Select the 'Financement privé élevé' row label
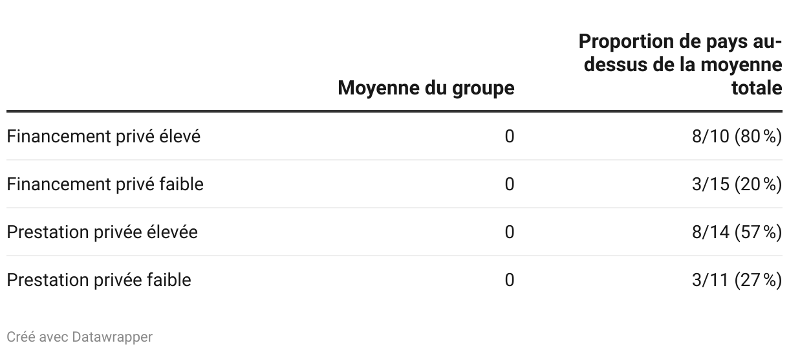The height and width of the screenshot is (352, 789). (103, 137)
